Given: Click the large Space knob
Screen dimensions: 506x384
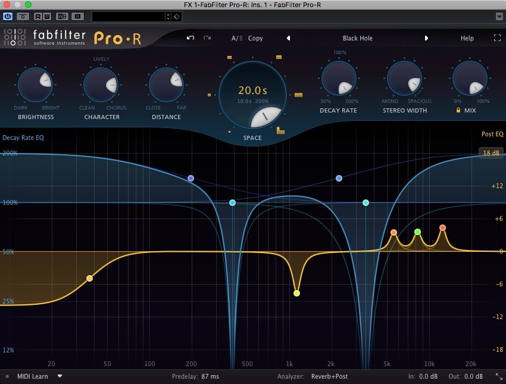Looking at the screenshot, I should coord(252,95).
